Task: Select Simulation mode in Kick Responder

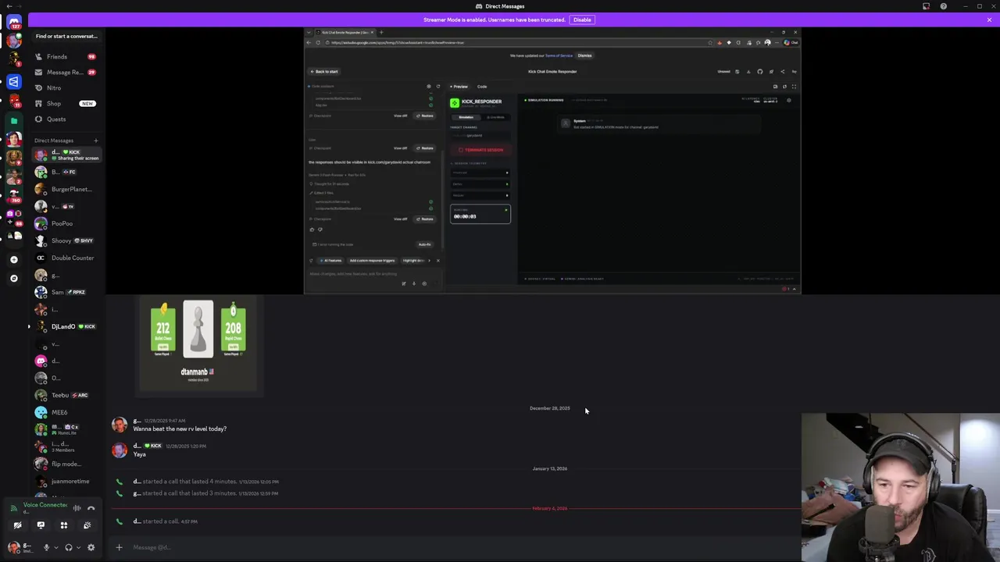Action: 466,117
